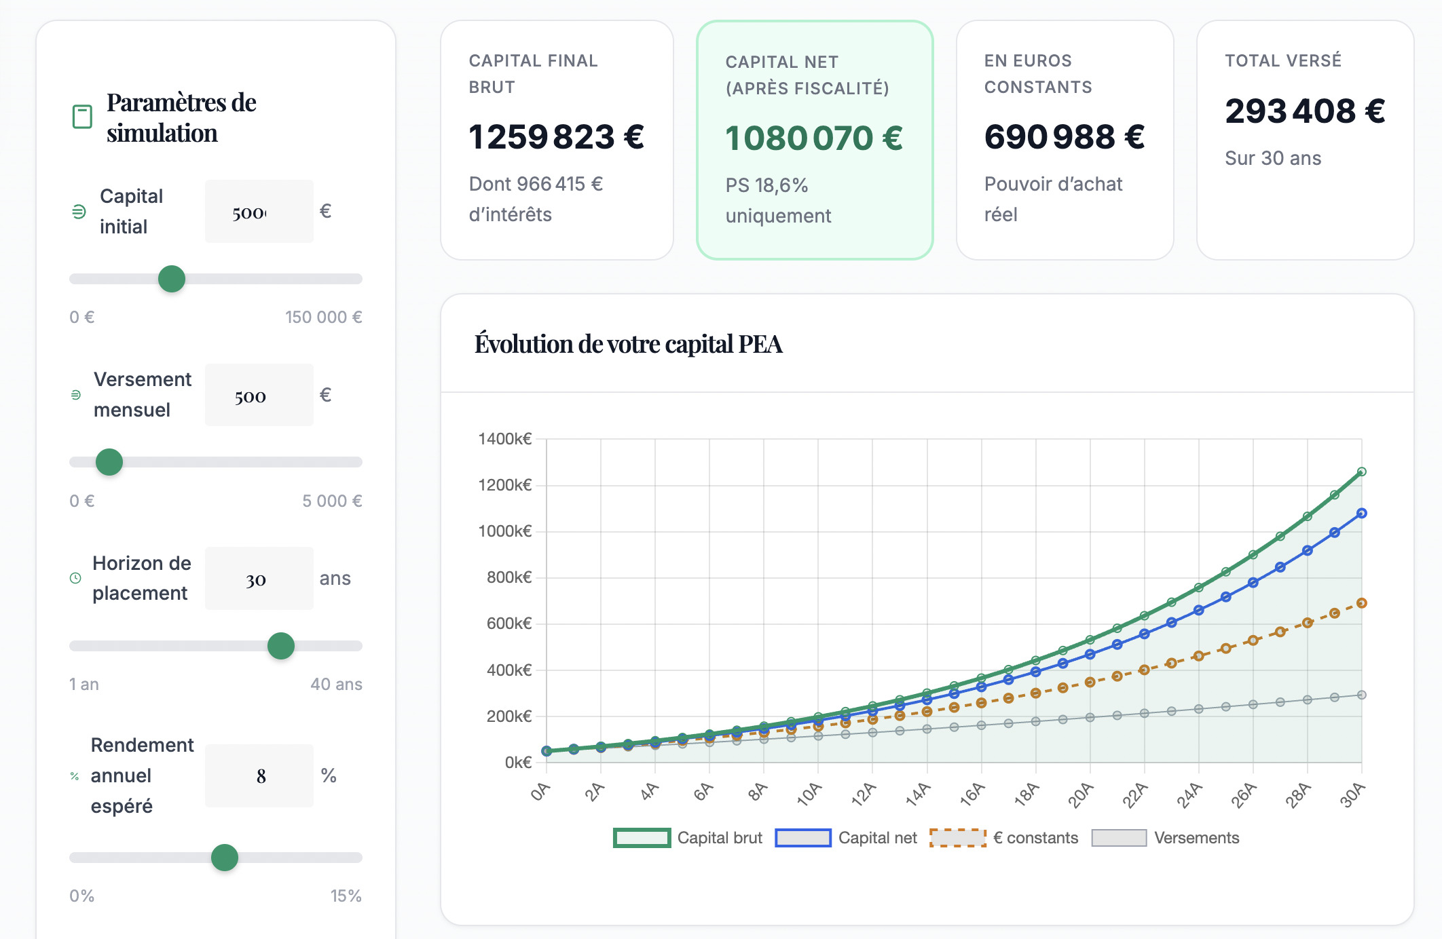This screenshot has height=939, width=1442.
Task: Click the coin icon beside Versement mensuel
Action: 76,395
